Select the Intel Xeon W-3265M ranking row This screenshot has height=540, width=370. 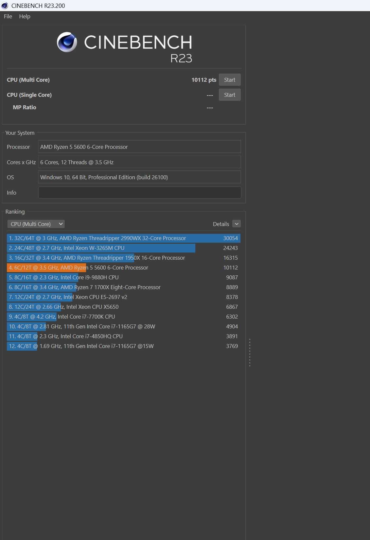(x=124, y=248)
